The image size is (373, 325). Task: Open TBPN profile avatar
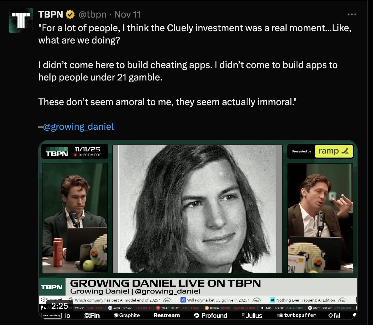tap(21, 20)
